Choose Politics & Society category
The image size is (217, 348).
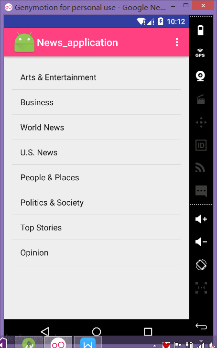pyautogui.click(x=97, y=203)
